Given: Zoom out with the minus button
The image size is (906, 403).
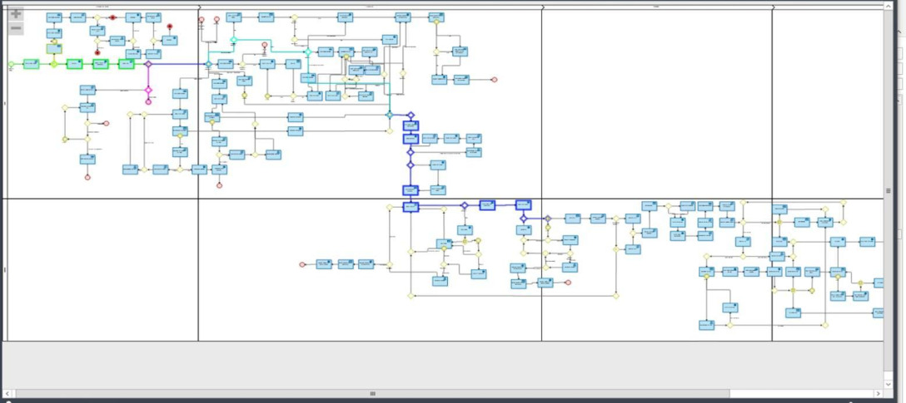Looking at the screenshot, I should [16, 28].
